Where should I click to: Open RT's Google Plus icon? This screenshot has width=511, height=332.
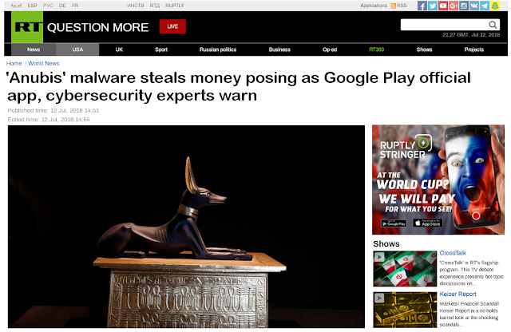pyautogui.click(x=454, y=6)
